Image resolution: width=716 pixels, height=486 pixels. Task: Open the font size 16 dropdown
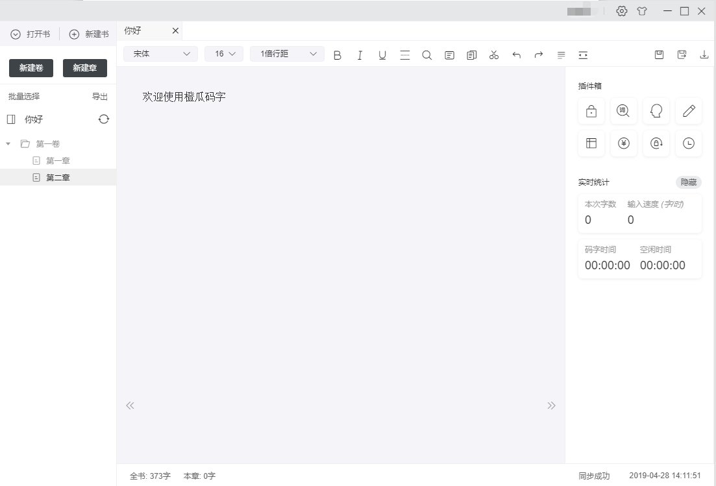[x=224, y=54]
